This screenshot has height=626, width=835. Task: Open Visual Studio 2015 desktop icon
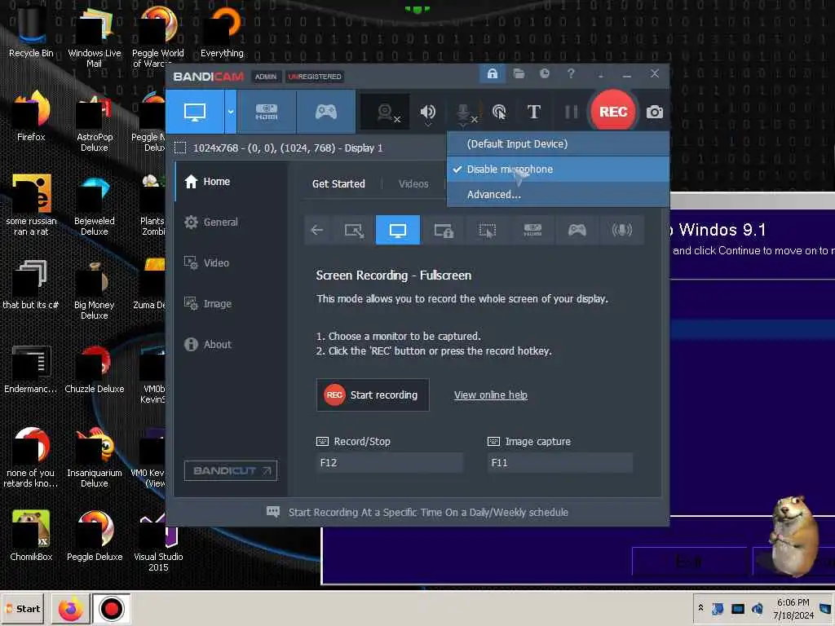pos(158,541)
